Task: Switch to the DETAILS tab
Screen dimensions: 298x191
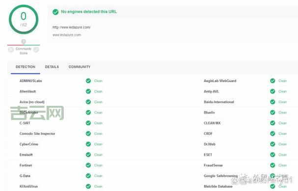Action: (x=52, y=67)
